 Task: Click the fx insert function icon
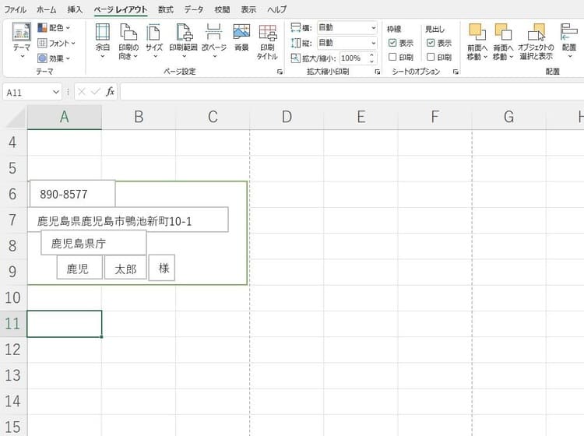pos(111,92)
